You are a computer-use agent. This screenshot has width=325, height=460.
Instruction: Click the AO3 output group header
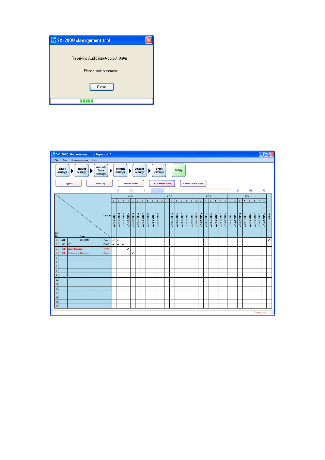click(x=208, y=196)
